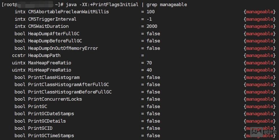This screenshot has width=279, height=140.
Task: Click the MaxHeapFreeRatio value 70
Action: coord(149,63)
